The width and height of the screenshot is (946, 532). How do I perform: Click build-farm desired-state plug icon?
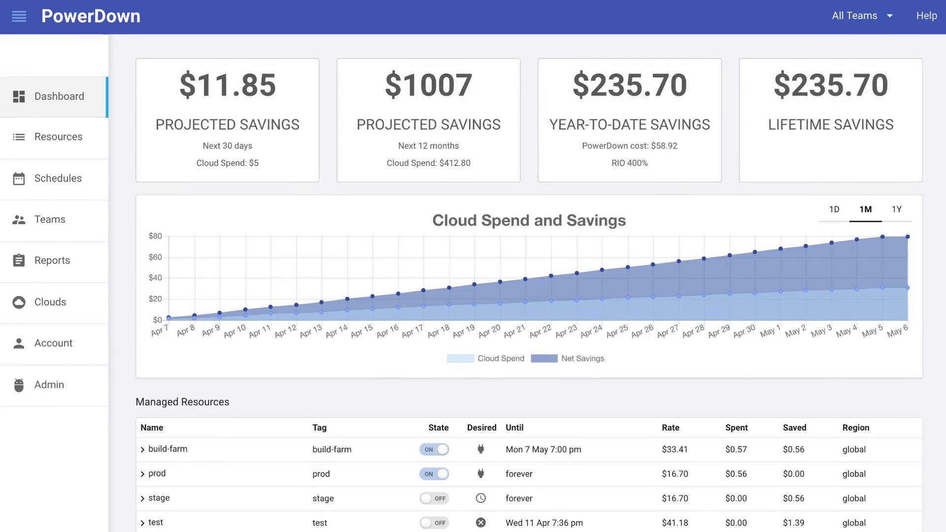(x=481, y=449)
